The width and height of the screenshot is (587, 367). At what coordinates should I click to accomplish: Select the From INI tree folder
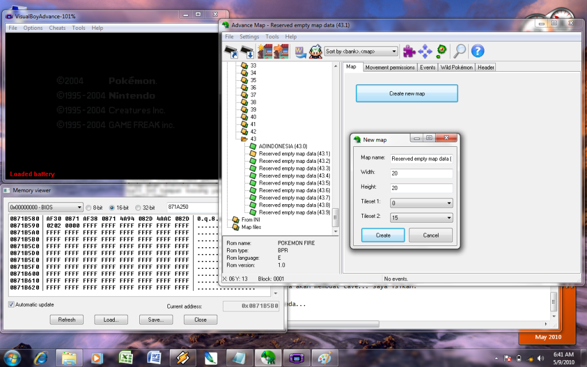click(x=251, y=220)
